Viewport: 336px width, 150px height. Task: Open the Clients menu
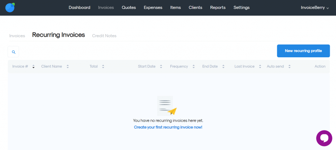196,8
